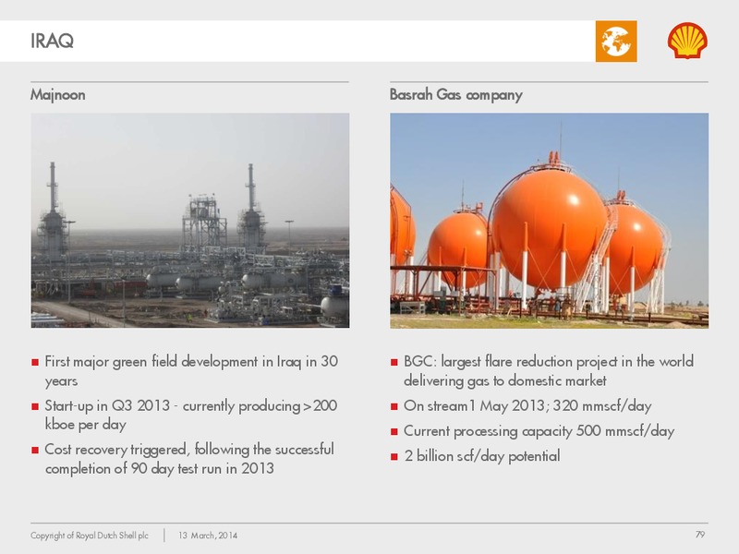Click the Shell pecten logo

click(x=687, y=41)
